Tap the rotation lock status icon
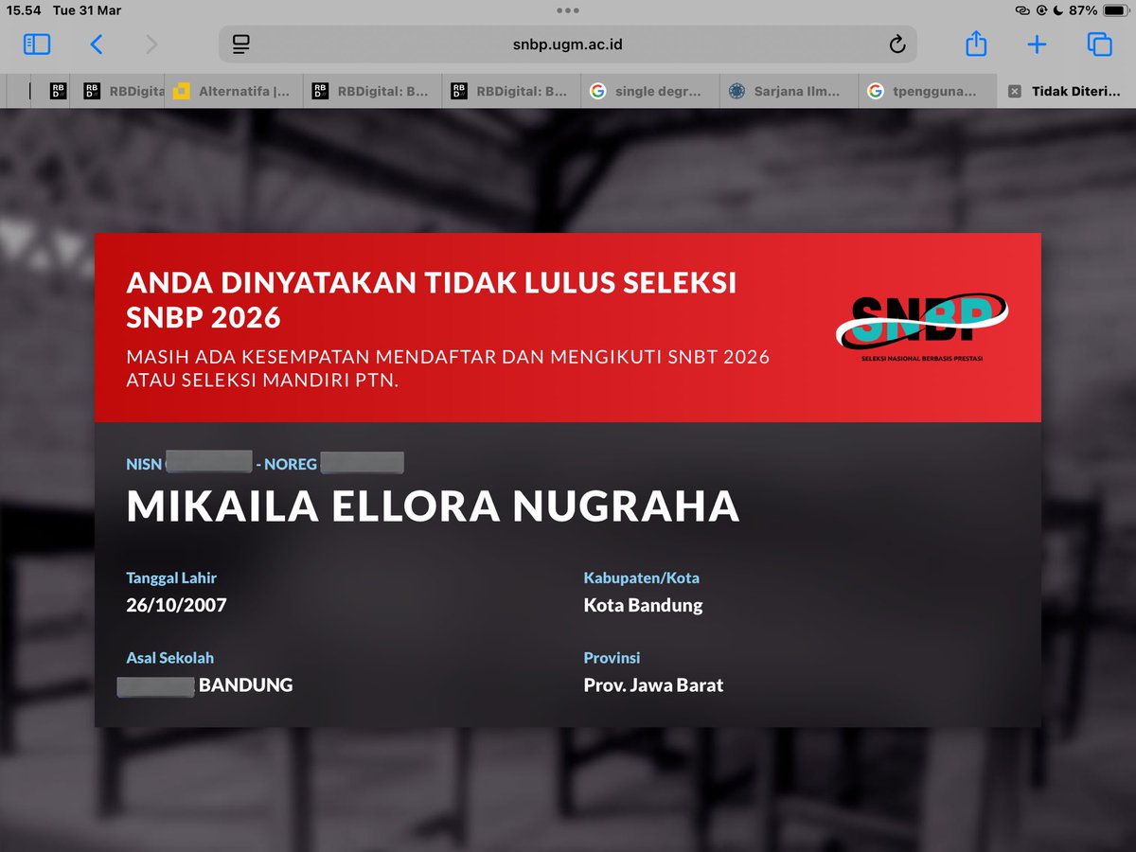Screen dimensions: 1136x852 (1041, 10)
